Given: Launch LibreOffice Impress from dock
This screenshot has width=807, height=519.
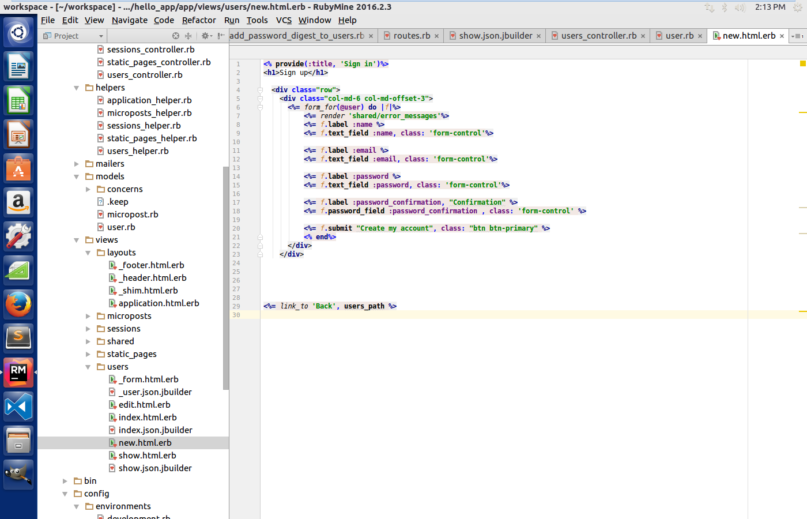Looking at the screenshot, I should click(18, 134).
